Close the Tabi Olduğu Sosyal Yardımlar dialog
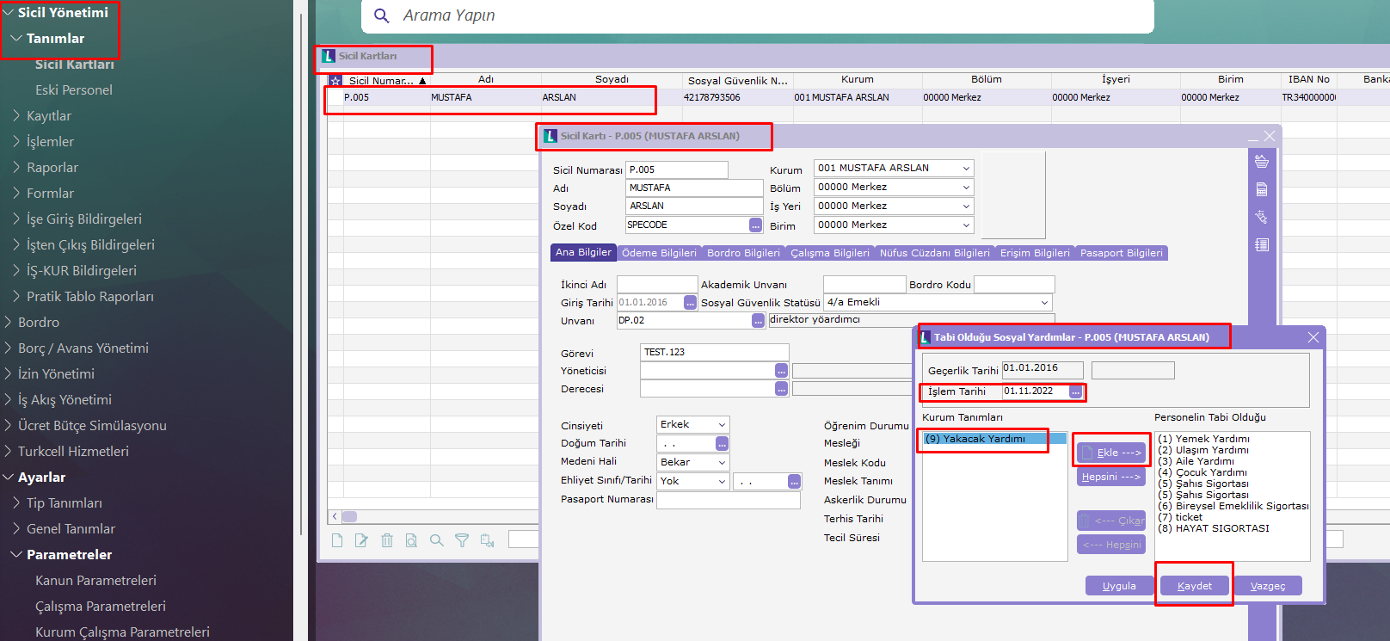The width and height of the screenshot is (1390, 641). 1313,337
